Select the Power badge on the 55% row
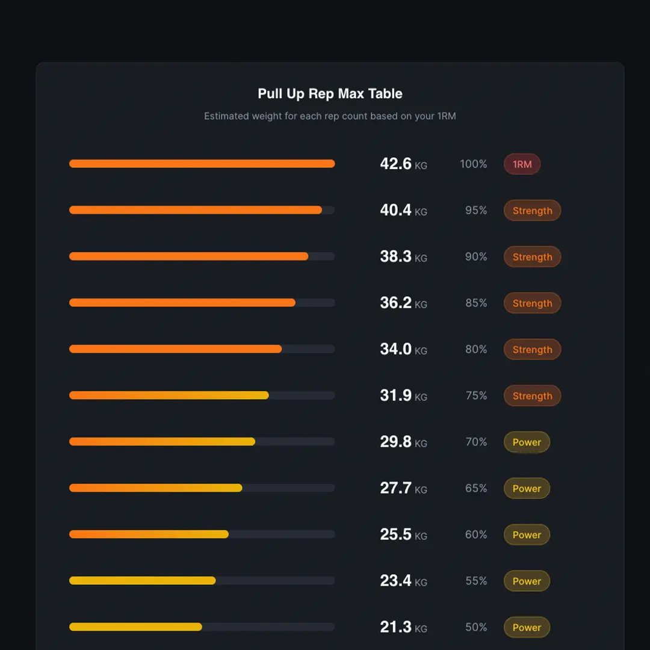Viewport: 650px width, 650px height. [x=527, y=581]
